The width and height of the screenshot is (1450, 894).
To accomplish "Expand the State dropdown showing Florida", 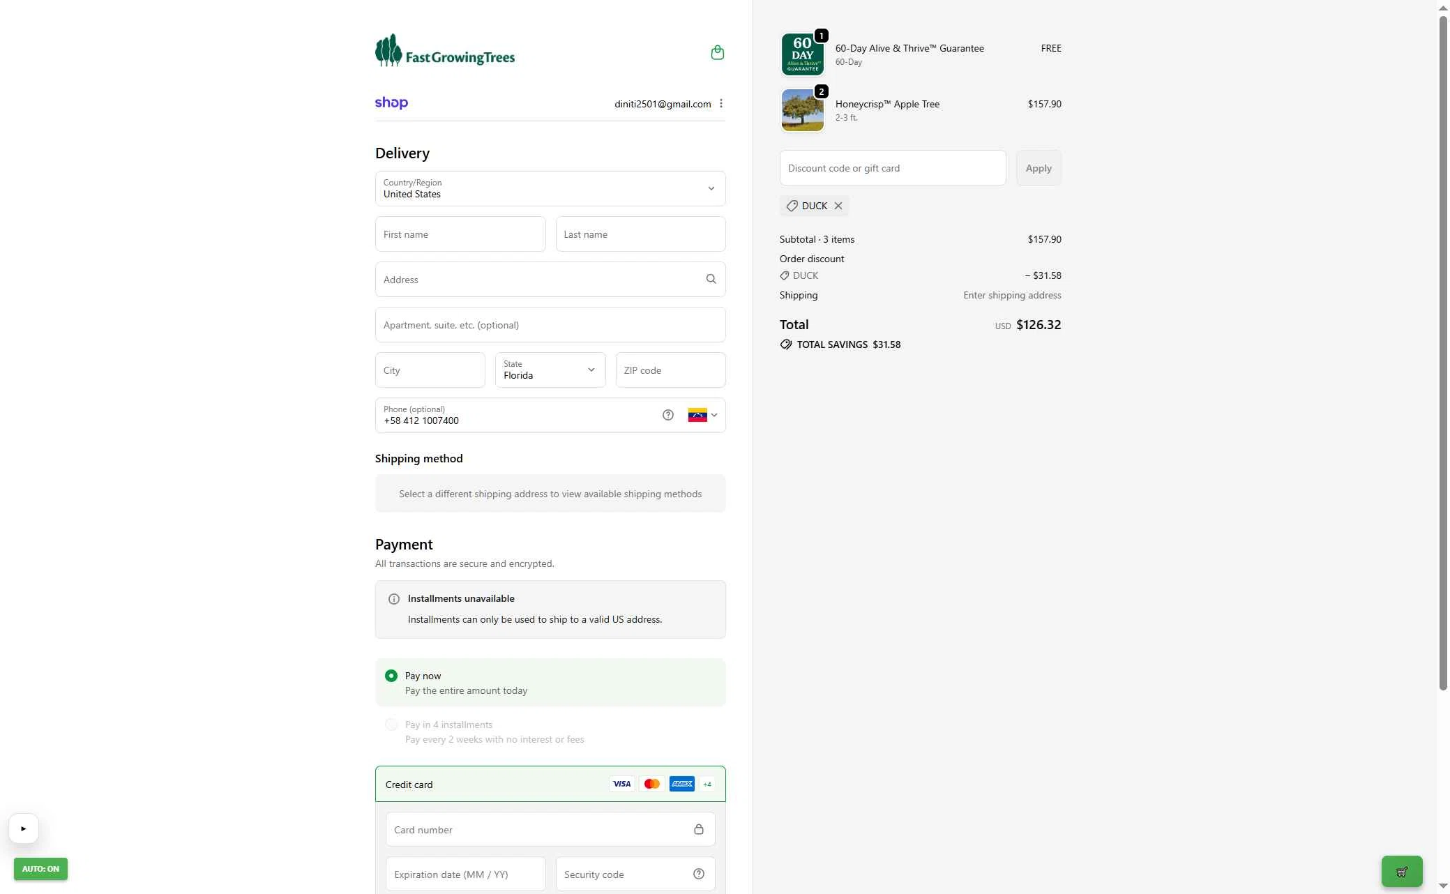I will click(x=550, y=370).
